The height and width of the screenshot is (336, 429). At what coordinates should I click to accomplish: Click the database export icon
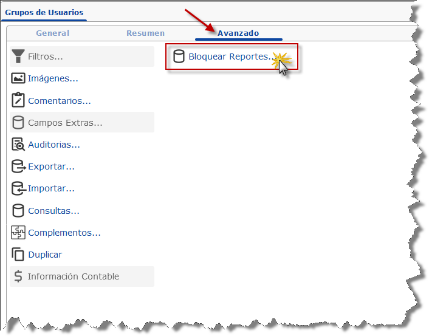coord(19,166)
